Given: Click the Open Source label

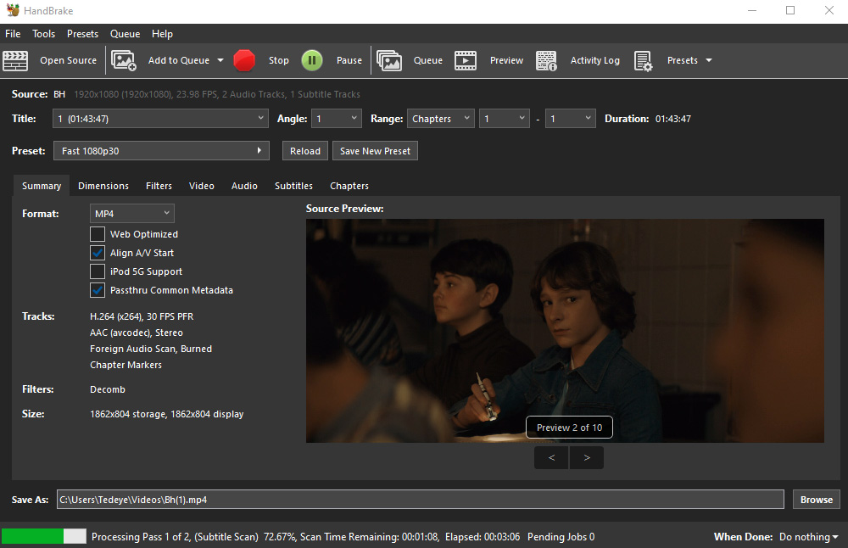Looking at the screenshot, I should click(68, 60).
